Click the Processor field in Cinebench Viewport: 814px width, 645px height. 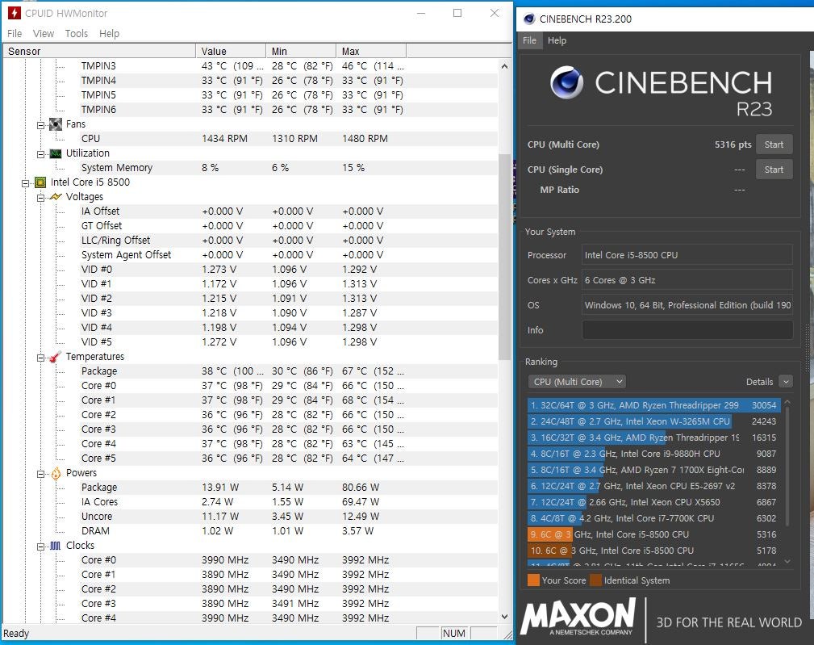(687, 255)
